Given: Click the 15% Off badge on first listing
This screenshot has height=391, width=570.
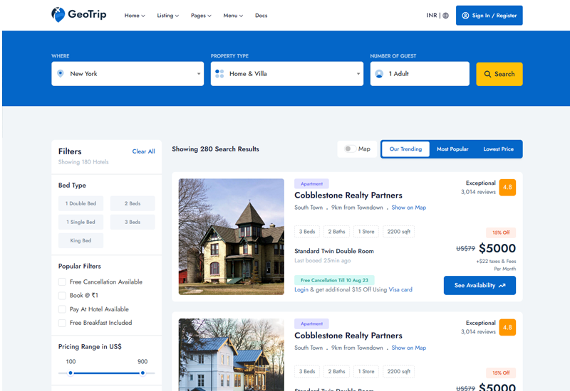Looking at the screenshot, I should click(x=501, y=232).
